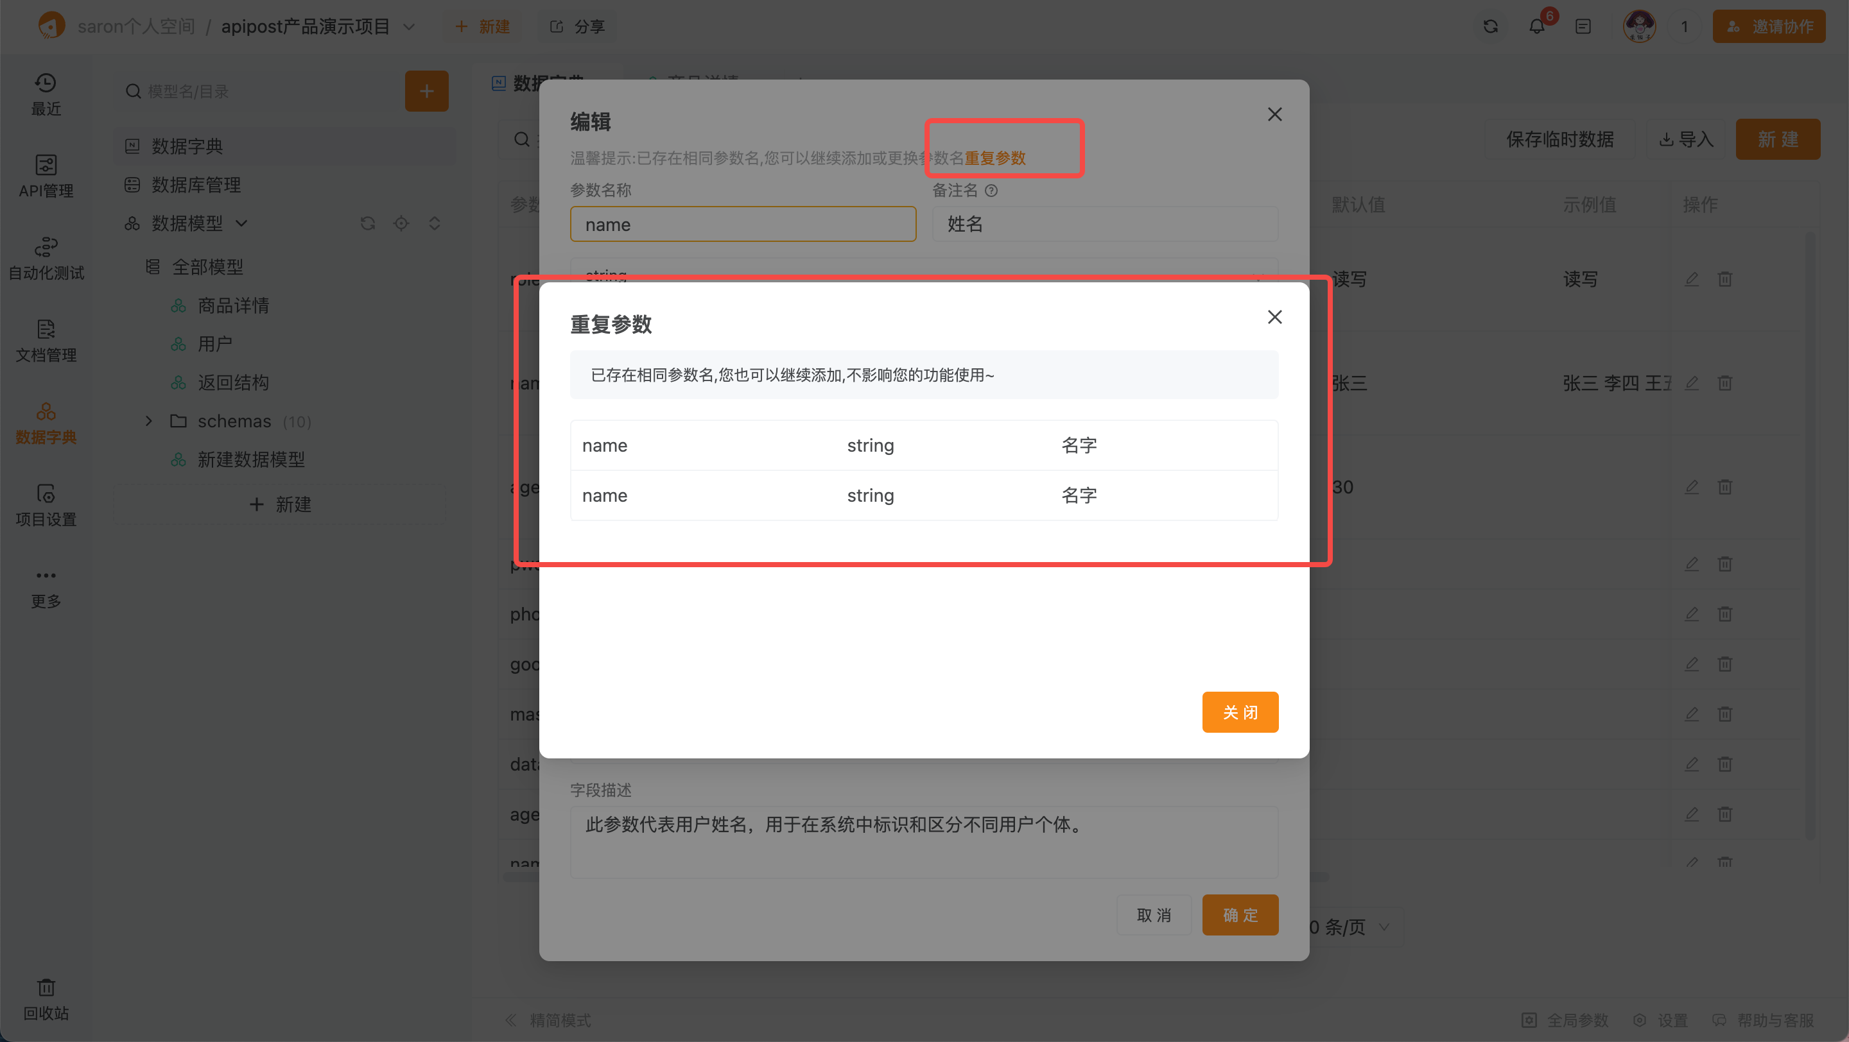
Task: Select 全部模型 tree item
Action: [207, 268]
